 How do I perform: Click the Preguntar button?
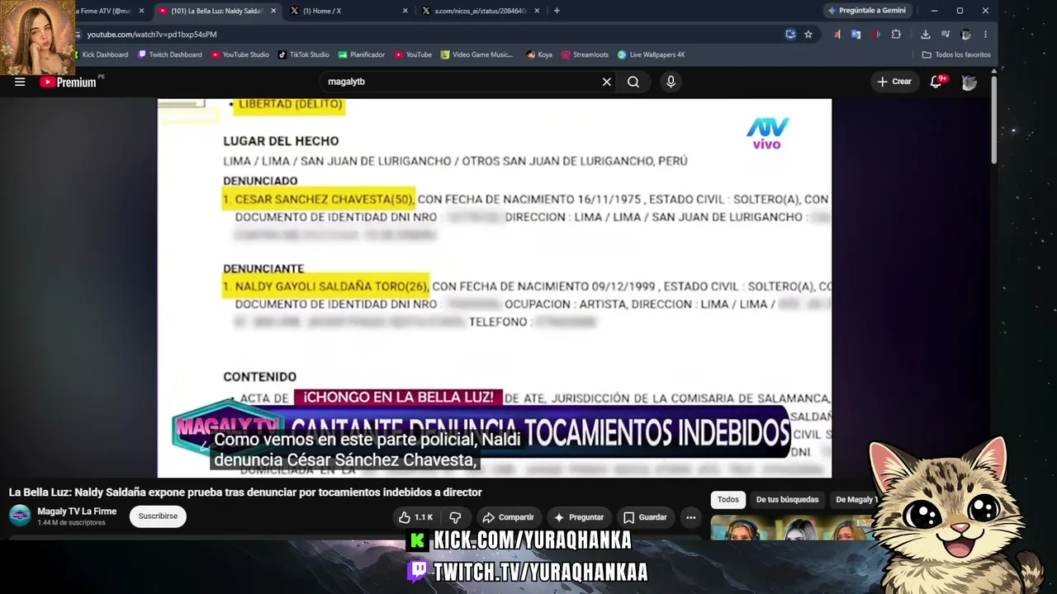click(x=579, y=517)
